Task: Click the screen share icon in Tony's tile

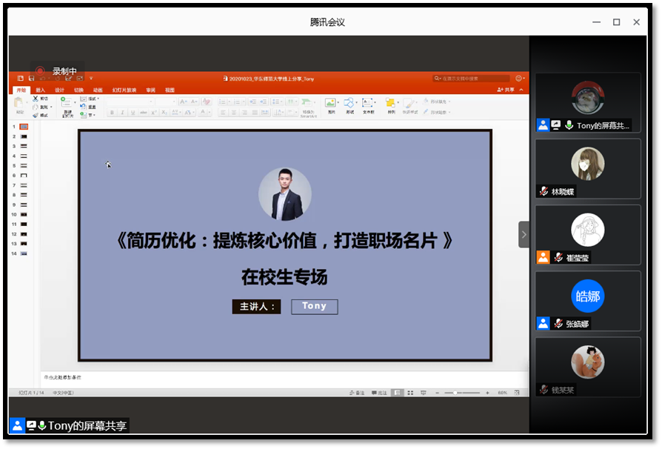Action: (556, 125)
